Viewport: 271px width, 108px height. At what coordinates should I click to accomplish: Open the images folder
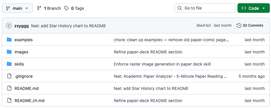coord(21,52)
